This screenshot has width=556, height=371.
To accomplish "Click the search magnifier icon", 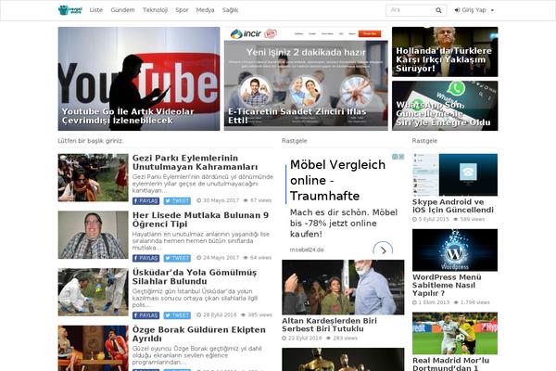I will [x=438, y=10].
